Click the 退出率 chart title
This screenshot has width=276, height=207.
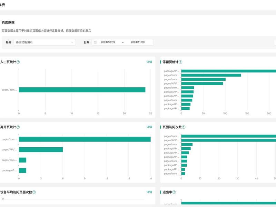point(167,192)
